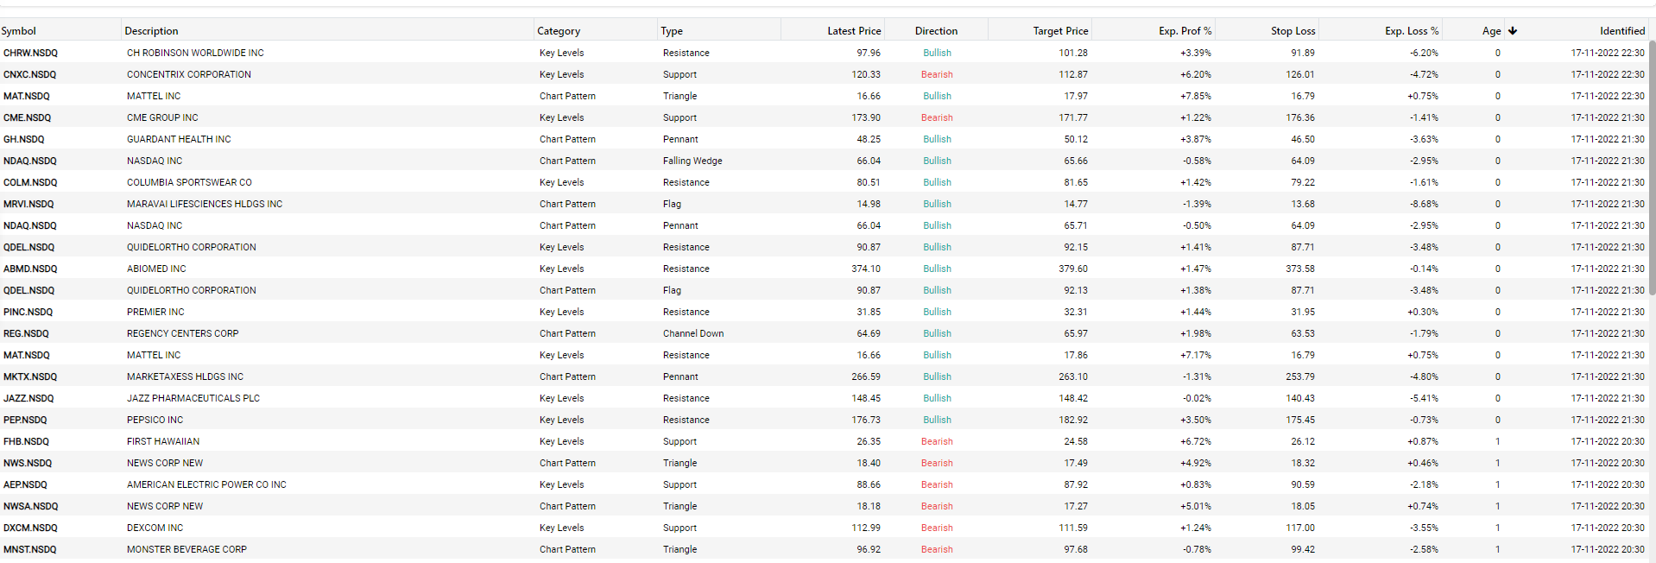Click COLUMBIA SPORTSWEAR CO description
This screenshot has width=1656, height=563.
[x=189, y=182]
